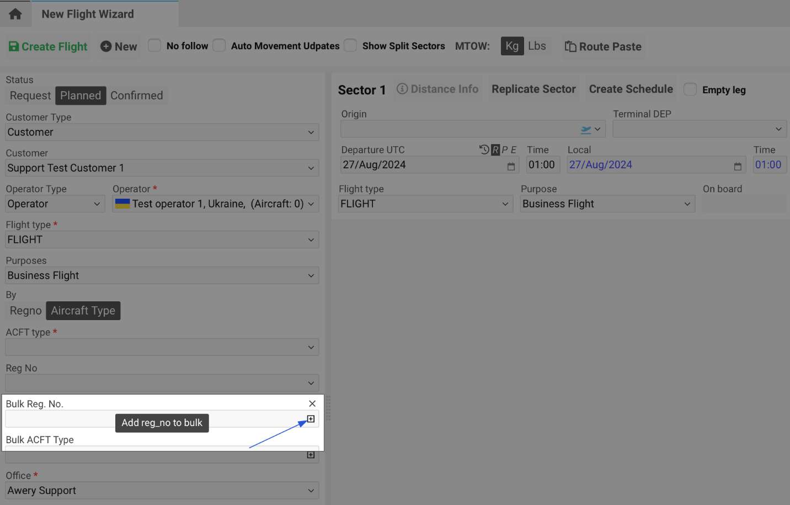The image size is (790, 505).
Task: Click the Create Flight button
Action: pos(47,46)
